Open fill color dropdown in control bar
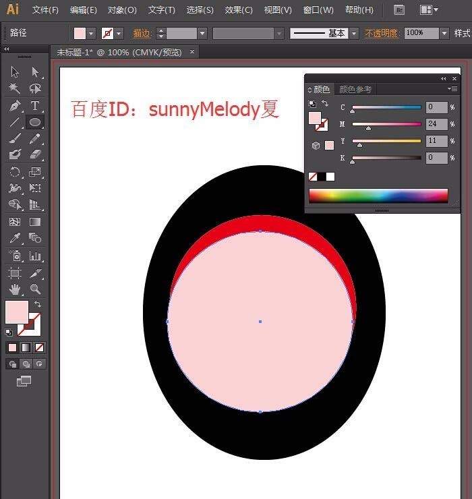 pyautogui.click(x=91, y=33)
